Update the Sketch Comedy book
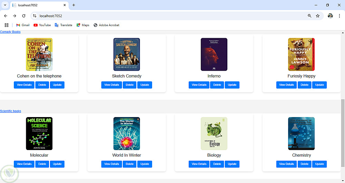 click(145, 85)
